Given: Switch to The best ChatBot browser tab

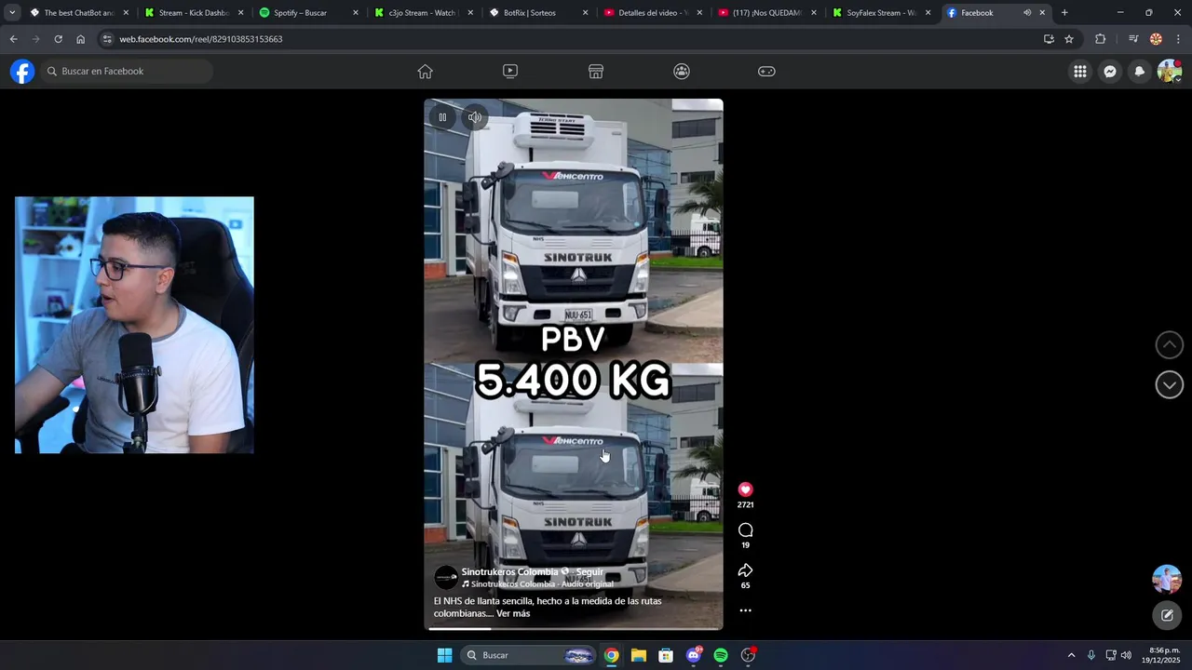Looking at the screenshot, I should tap(79, 13).
